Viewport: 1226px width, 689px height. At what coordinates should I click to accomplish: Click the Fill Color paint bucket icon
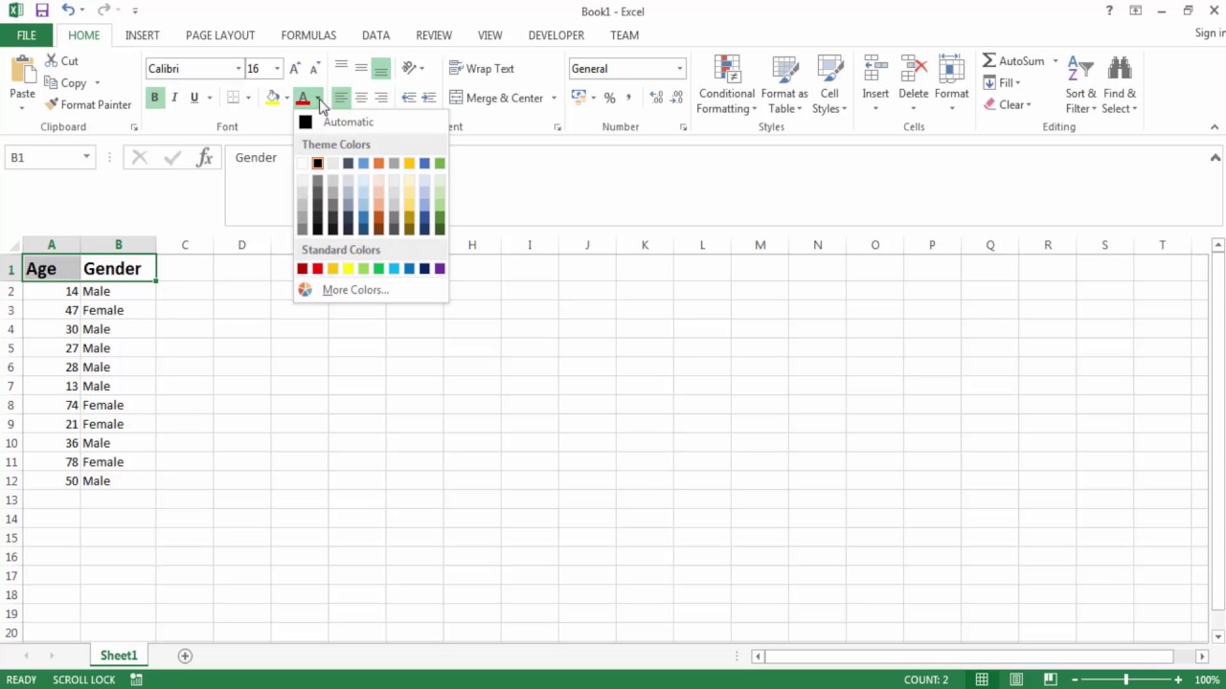click(273, 98)
